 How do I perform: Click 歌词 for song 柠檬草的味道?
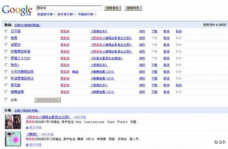pyautogui.click(x=166, y=52)
